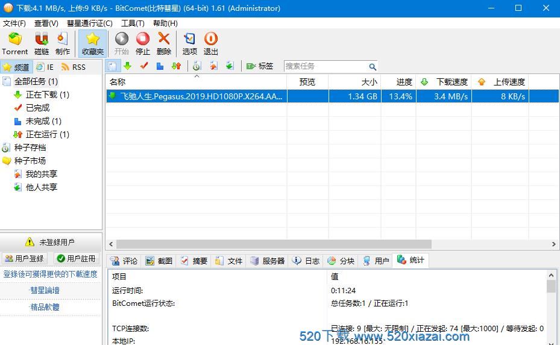This screenshot has height=345, width=560.
Task: Click the 制作 make torrent icon
Action: point(63,43)
